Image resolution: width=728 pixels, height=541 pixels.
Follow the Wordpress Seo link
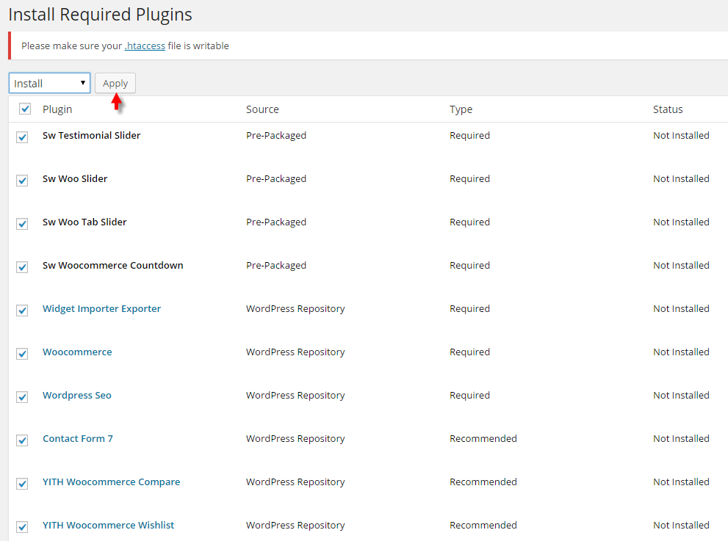77,396
